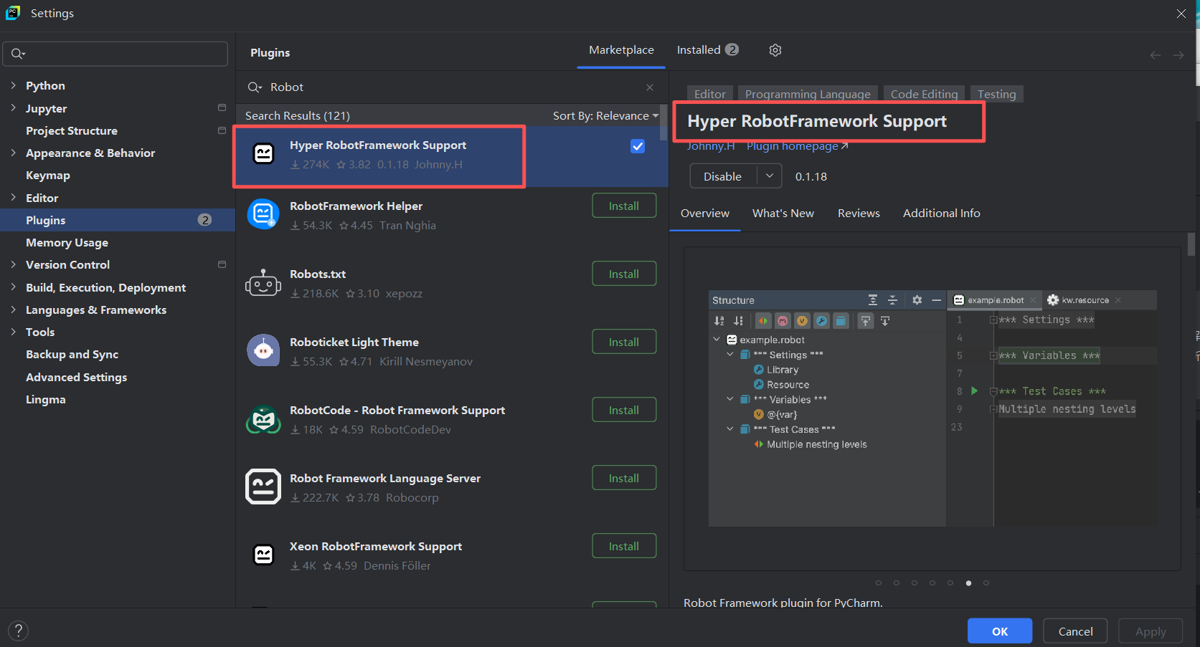The height and width of the screenshot is (647, 1200).
Task: Click the Code Editing tag
Action: (924, 94)
